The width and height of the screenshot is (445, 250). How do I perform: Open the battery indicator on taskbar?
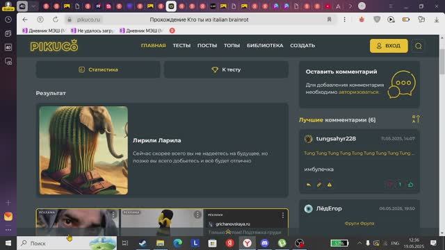[x=339, y=243]
